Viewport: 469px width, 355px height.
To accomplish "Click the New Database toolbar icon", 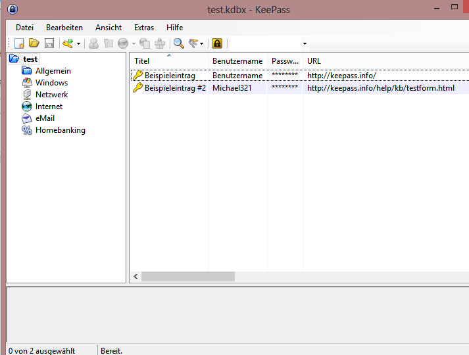I will (19, 43).
